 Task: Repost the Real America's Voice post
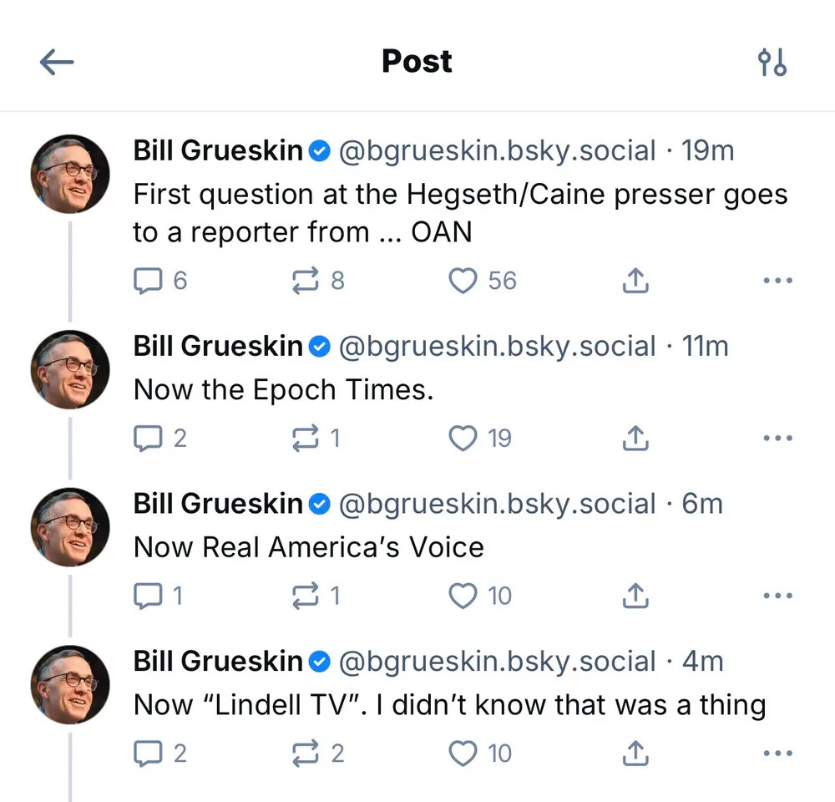(x=306, y=596)
